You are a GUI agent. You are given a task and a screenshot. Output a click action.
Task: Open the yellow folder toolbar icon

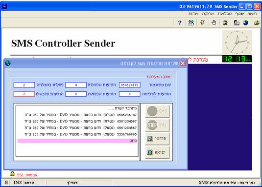coord(257,22)
